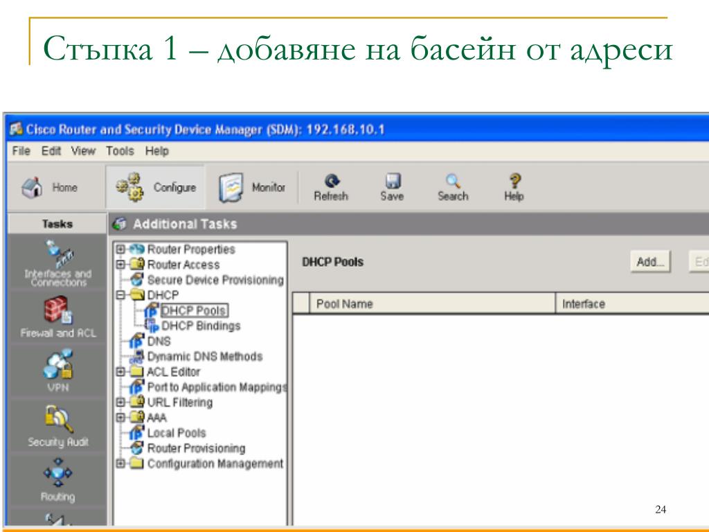
Task: Click the SDM title bar application icon
Action: [x=16, y=129]
